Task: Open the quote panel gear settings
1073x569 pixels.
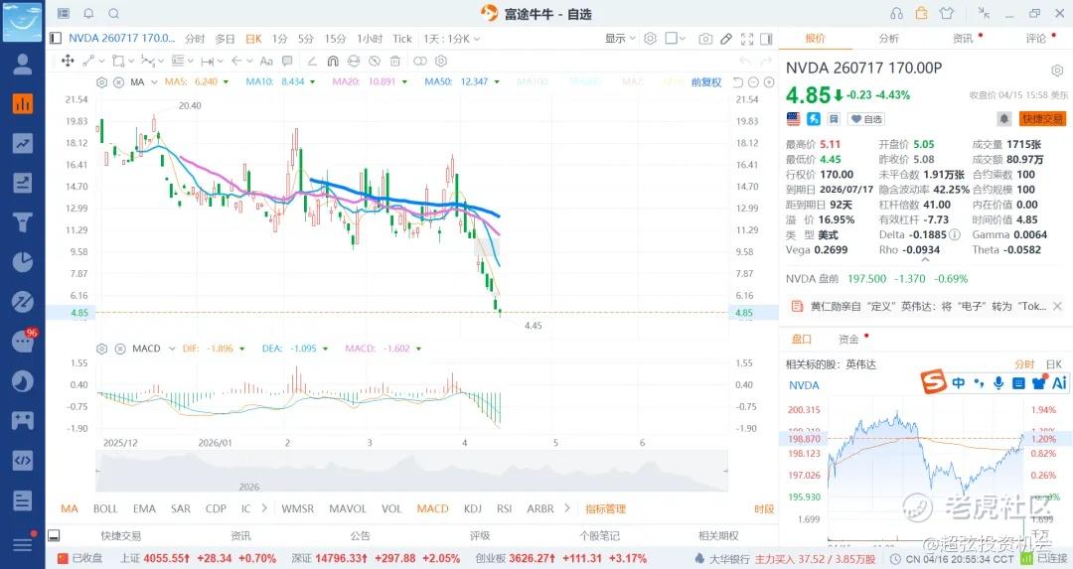Action: point(1056,71)
